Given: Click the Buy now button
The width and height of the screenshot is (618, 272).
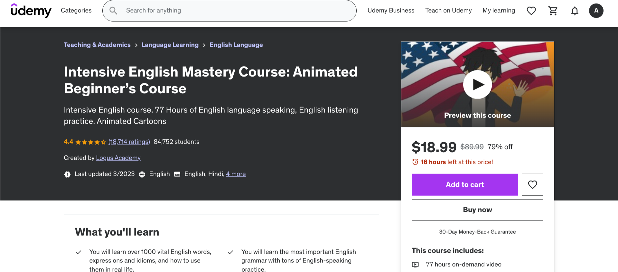Looking at the screenshot, I should (x=477, y=210).
